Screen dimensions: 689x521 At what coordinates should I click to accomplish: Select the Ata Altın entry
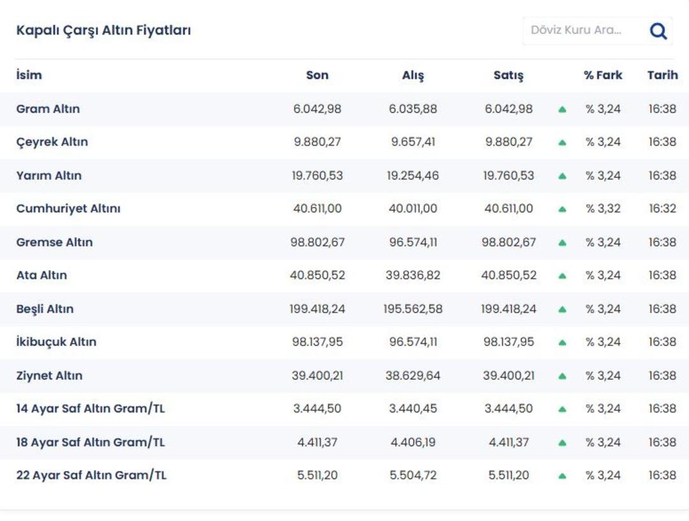coord(41,276)
